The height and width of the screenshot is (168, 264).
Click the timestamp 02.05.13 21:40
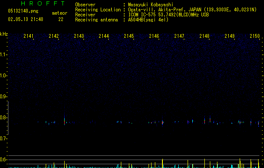26,19
